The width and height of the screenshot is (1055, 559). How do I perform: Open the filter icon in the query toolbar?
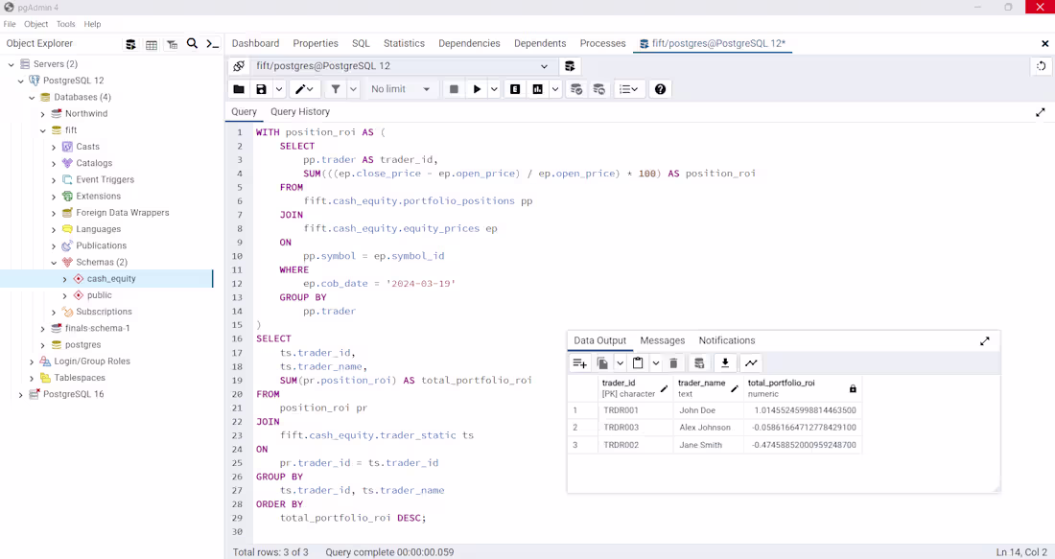(x=335, y=88)
